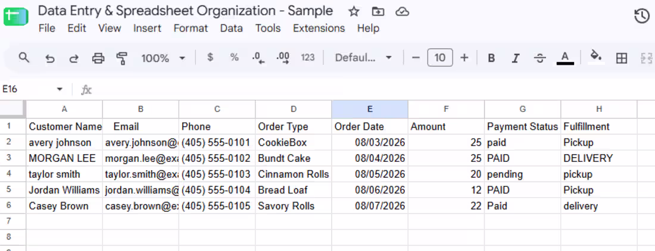Open the borders tool
This screenshot has width=655, height=251.
tap(622, 58)
